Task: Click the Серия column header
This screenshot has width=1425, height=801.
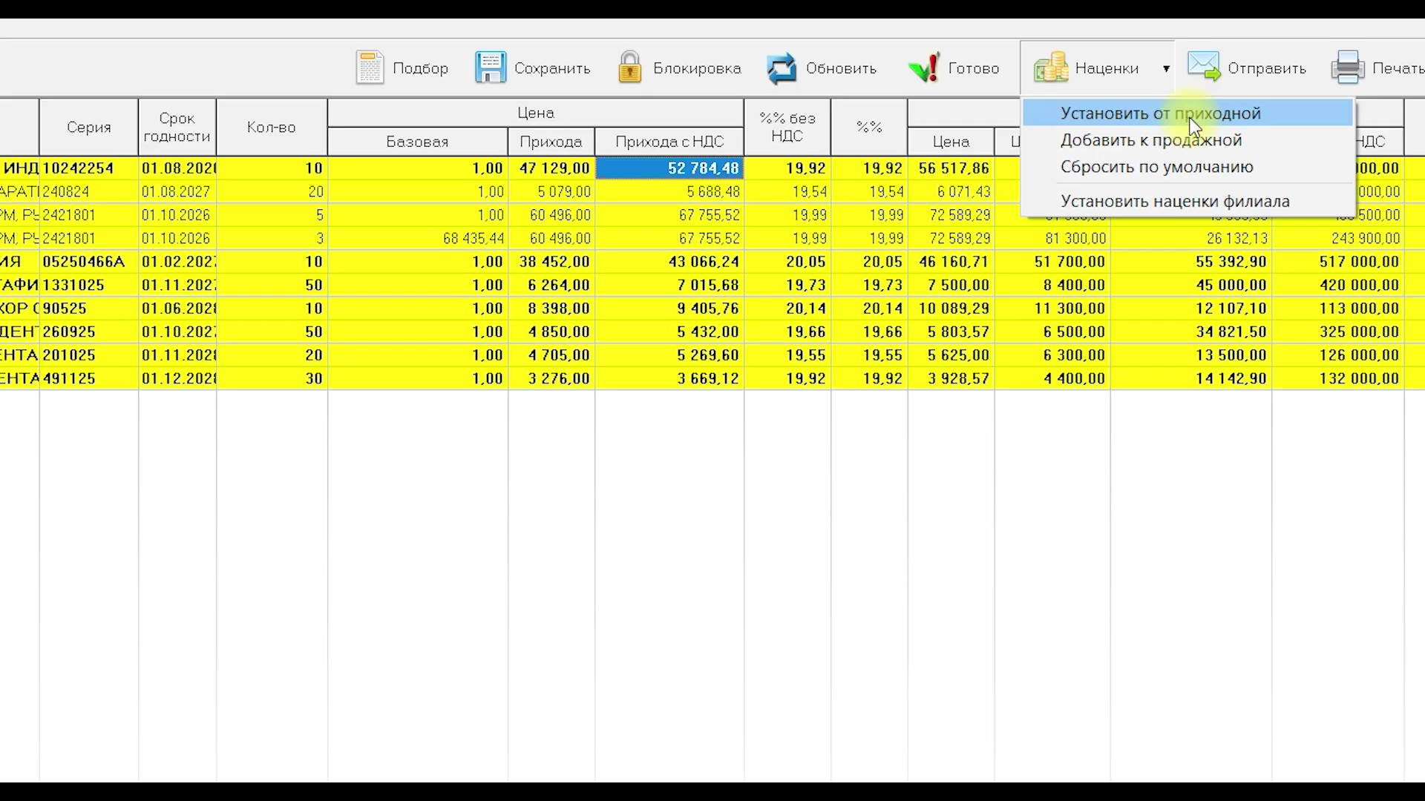Action: 89,127
